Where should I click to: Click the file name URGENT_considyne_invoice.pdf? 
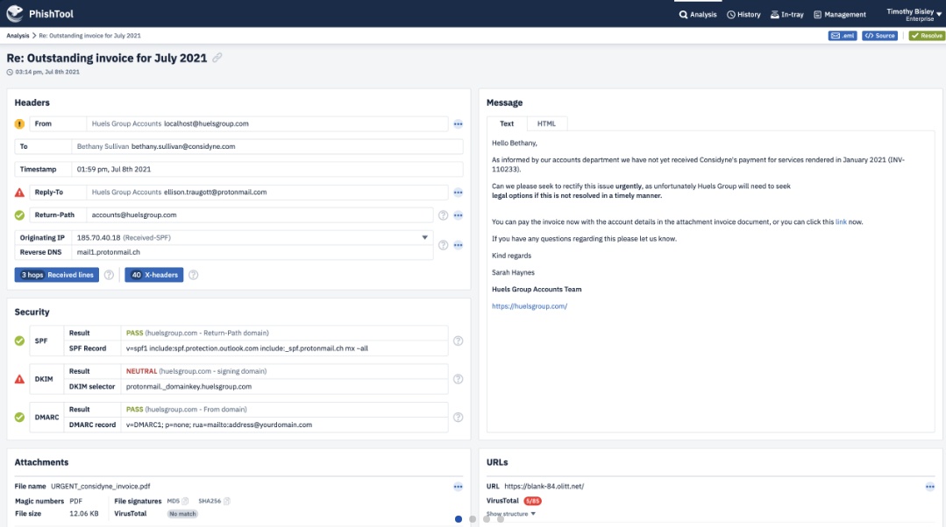click(x=101, y=486)
